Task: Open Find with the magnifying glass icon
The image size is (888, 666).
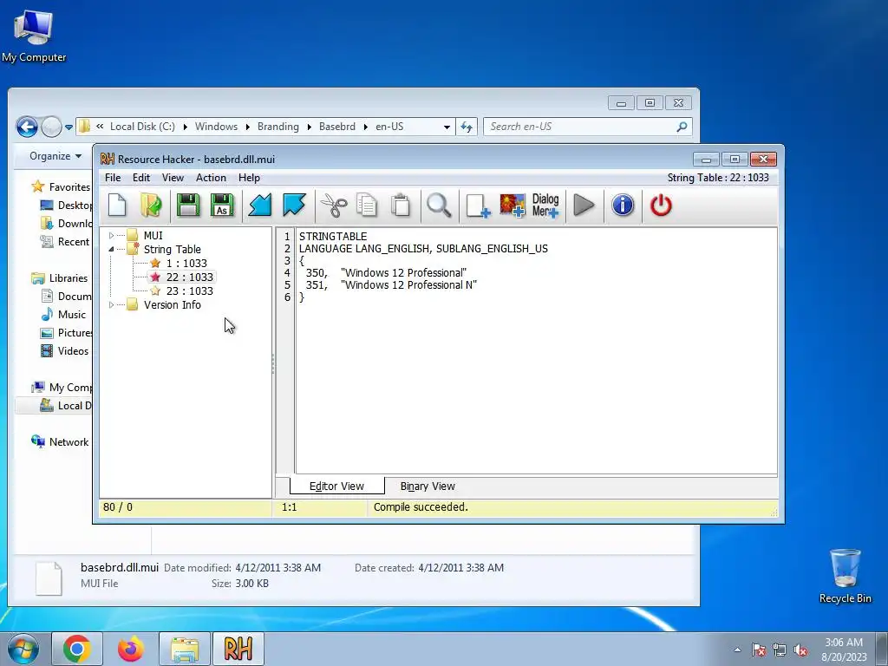Action: 439,205
